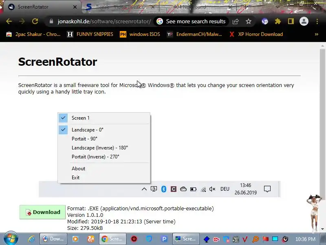Image resolution: width=326 pixels, height=245 pixels.
Task: Click the orange magnifier tray icon
Action: pyautogui.click(x=256, y=239)
